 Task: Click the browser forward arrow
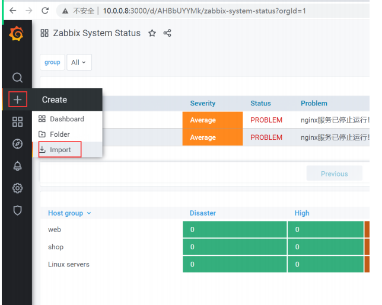(x=29, y=11)
